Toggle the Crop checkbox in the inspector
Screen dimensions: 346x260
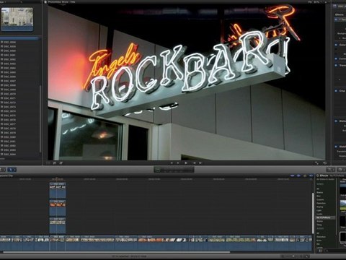336,91
